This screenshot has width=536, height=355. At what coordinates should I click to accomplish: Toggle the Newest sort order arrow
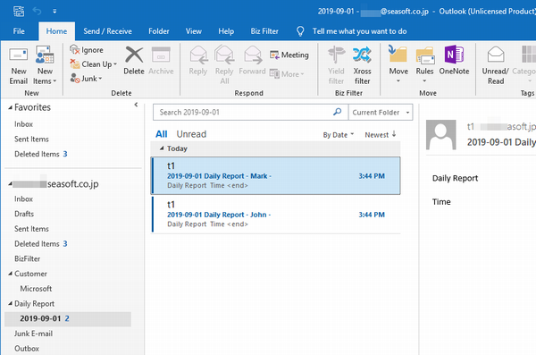point(394,134)
